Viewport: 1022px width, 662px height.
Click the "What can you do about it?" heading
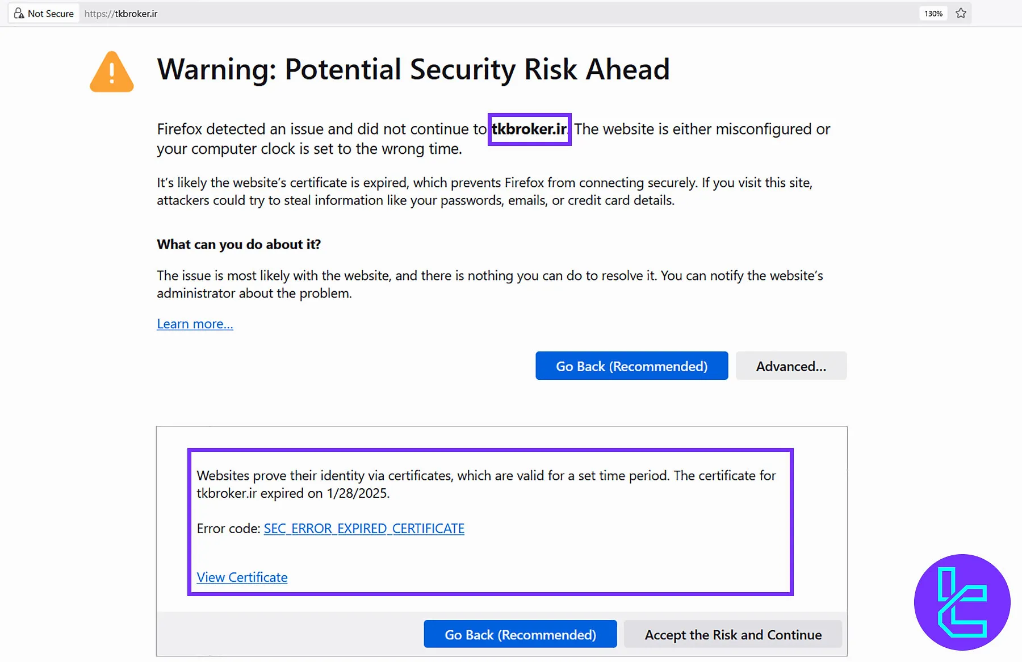point(238,245)
